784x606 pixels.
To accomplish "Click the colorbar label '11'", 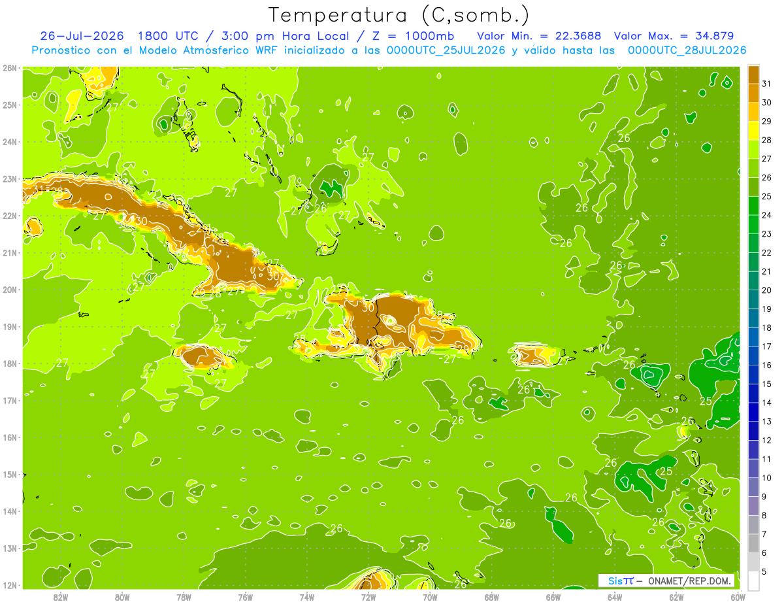I will [x=767, y=459].
